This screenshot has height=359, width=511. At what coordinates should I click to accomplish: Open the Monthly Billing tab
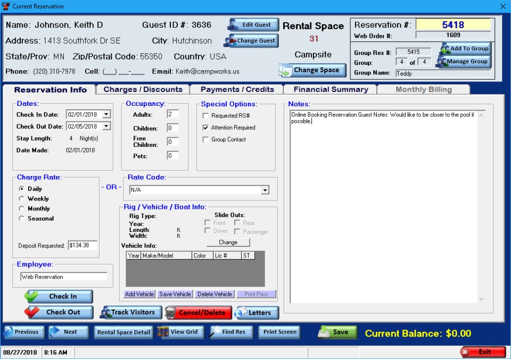(424, 89)
